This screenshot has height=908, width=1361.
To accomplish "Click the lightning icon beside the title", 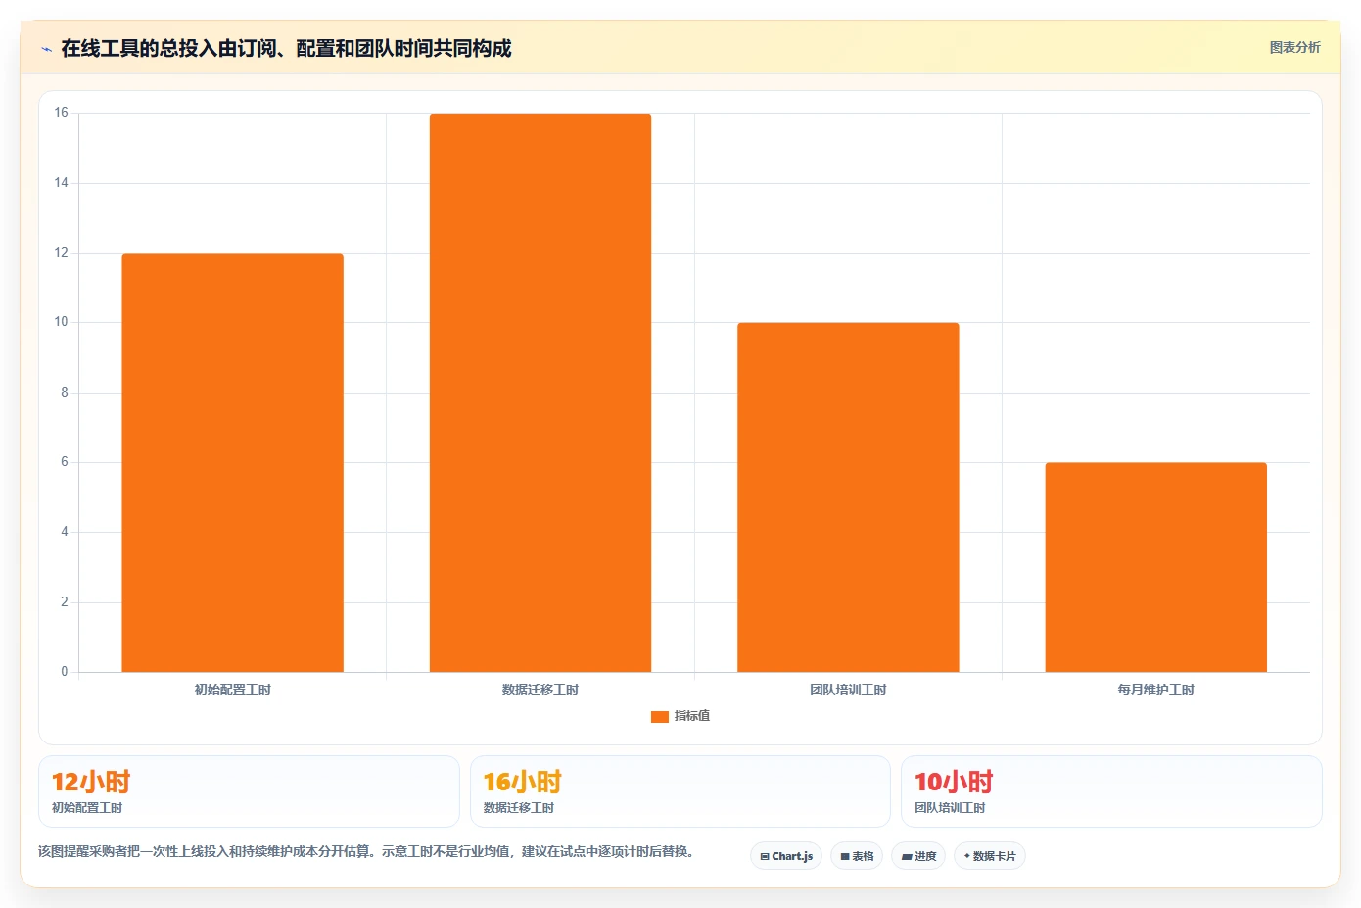I will coord(46,49).
